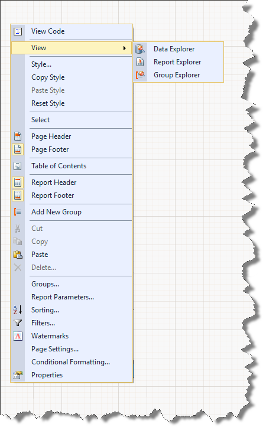Toggle Page Footer label
This screenshot has height=437, width=263.
[x=50, y=149]
